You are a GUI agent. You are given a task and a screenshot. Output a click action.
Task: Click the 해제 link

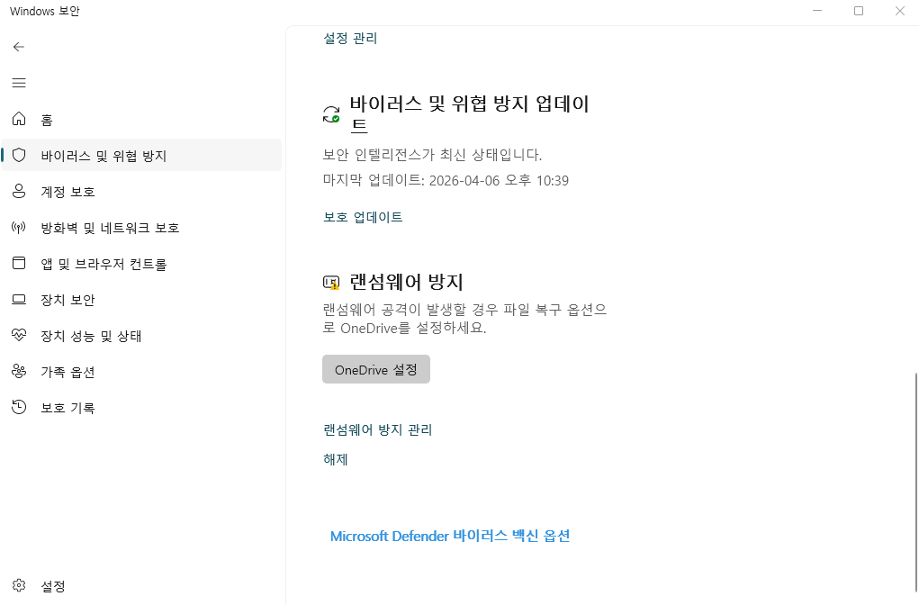click(335, 459)
